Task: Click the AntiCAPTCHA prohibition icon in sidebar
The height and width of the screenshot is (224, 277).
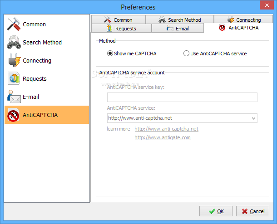Action: tap(13, 115)
